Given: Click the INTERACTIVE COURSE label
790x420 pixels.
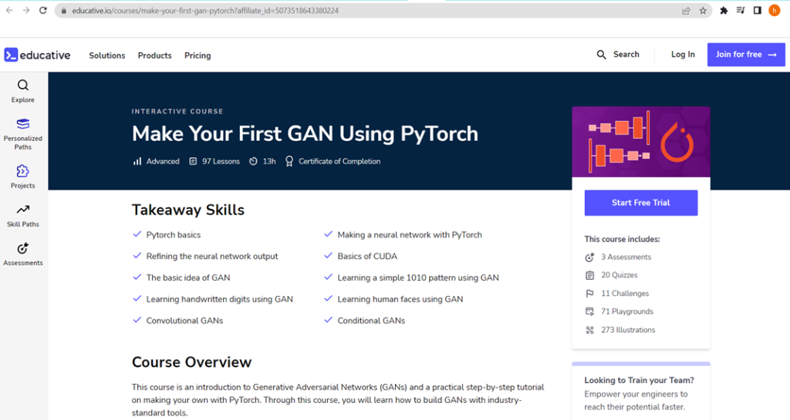Looking at the screenshot, I should [177, 111].
